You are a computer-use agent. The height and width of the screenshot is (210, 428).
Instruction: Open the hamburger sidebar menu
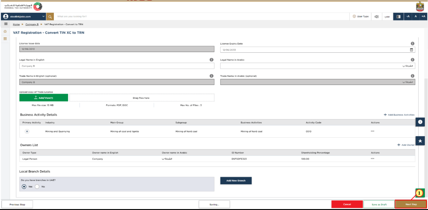coord(6,24)
